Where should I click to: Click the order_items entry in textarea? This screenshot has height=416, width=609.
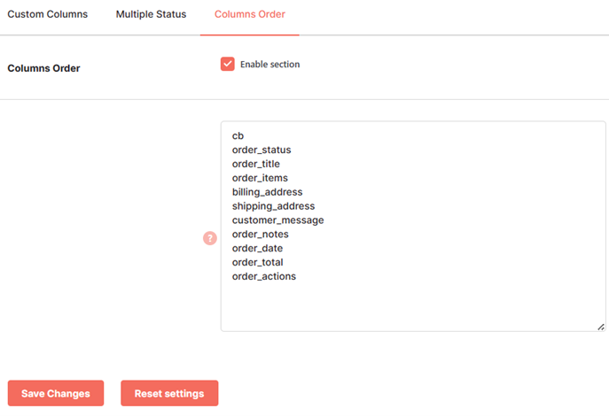(x=260, y=178)
